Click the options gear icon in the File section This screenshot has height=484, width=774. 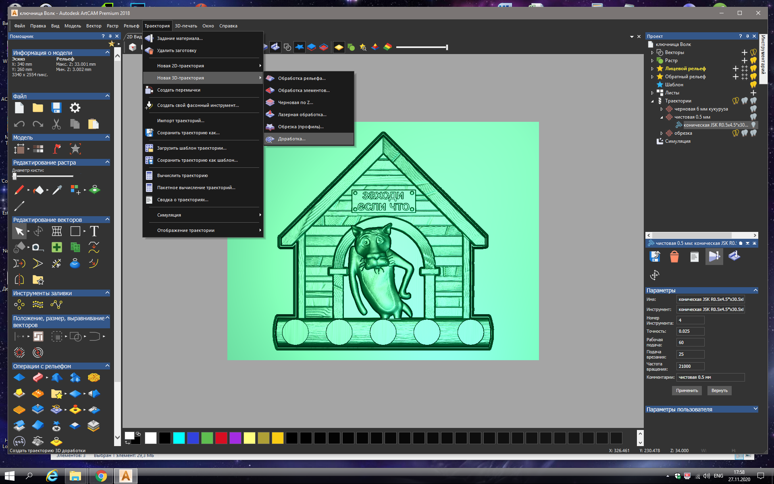pos(75,108)
